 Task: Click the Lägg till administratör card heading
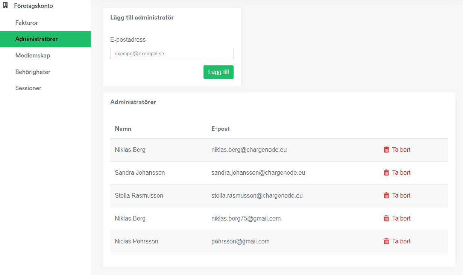click(x=142, y=18)
